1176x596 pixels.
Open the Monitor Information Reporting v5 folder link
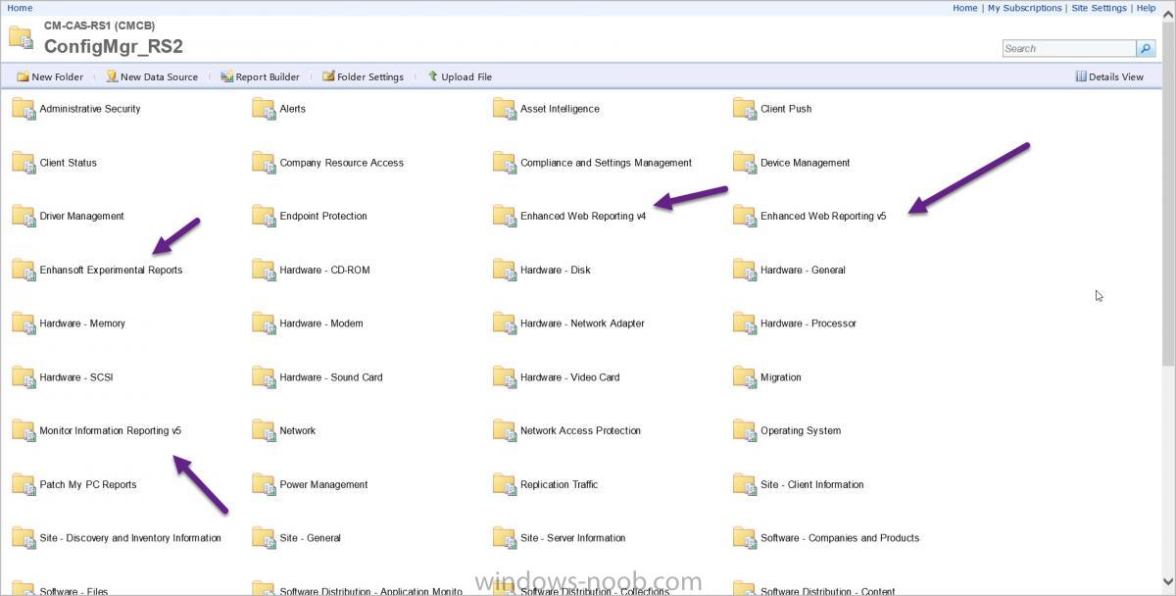tap(111, 430)
